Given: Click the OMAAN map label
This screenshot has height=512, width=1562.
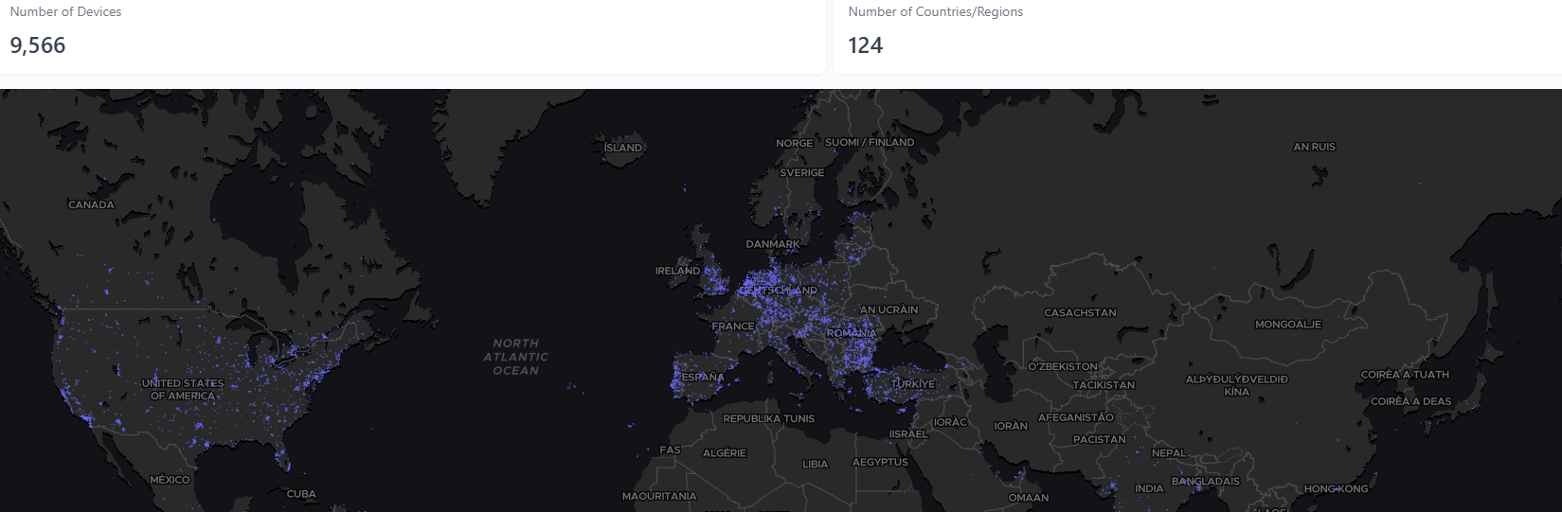Looking at the screenshot, I should click(x=1029, y=498).
